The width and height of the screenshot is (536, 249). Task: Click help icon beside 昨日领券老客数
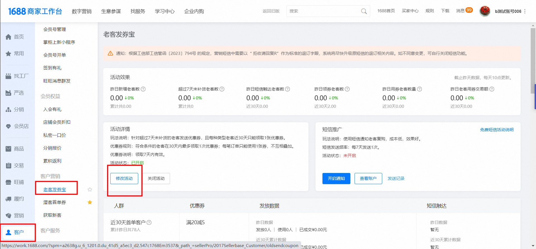pos(347,89)
